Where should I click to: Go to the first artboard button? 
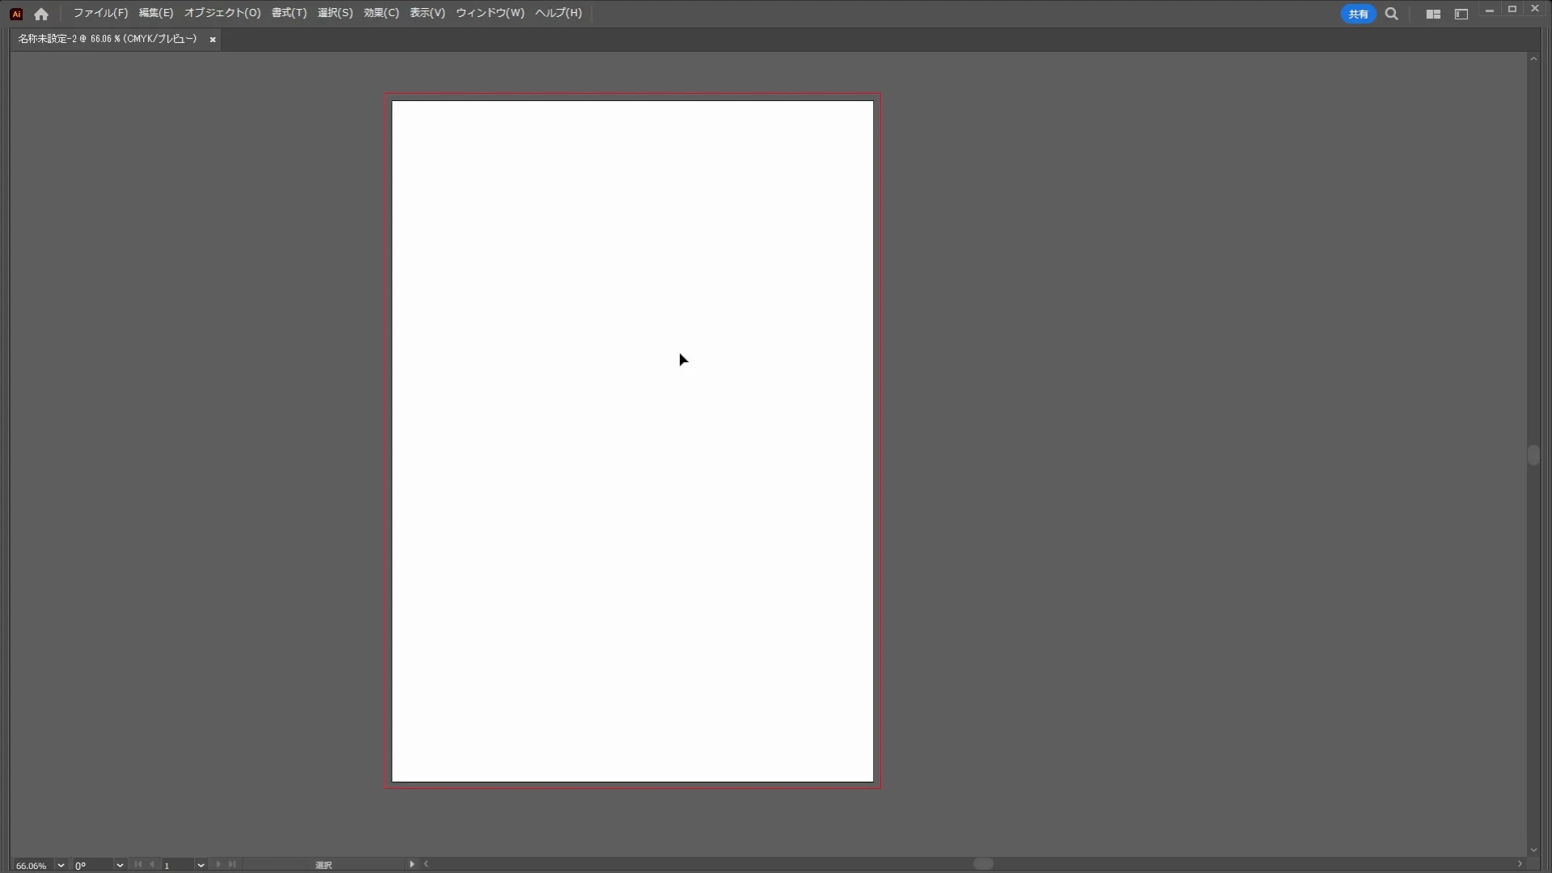click(138, 864)
